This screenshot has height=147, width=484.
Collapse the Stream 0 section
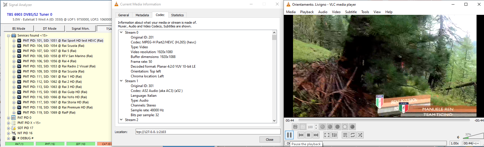(x=121, y=33)
